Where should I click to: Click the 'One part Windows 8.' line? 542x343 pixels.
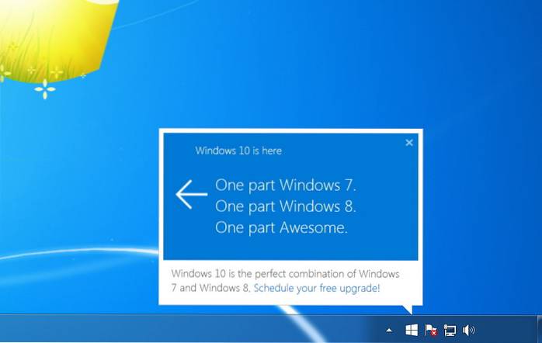[286, 206]
